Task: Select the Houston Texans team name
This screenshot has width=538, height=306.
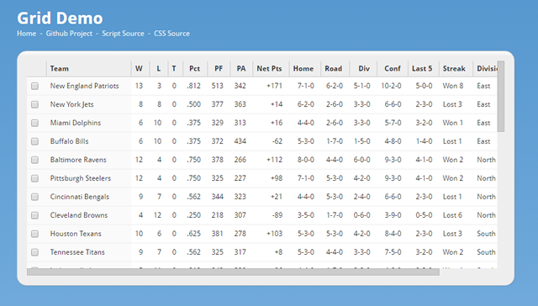Action: pos(76,235)
